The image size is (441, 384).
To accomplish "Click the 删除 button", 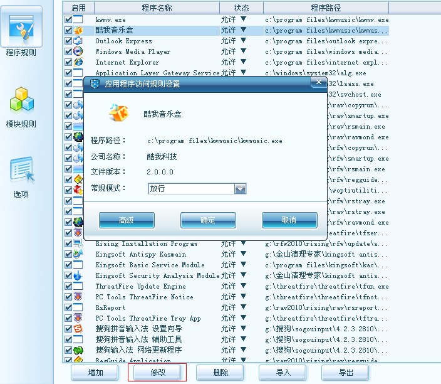I will point(220,373).
